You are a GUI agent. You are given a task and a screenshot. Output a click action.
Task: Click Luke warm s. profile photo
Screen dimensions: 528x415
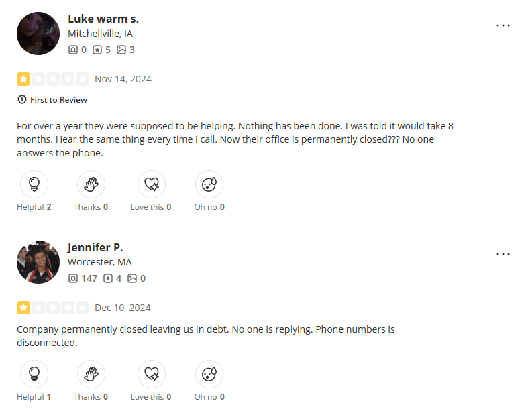pyautogui.click(x=38, y=34)
